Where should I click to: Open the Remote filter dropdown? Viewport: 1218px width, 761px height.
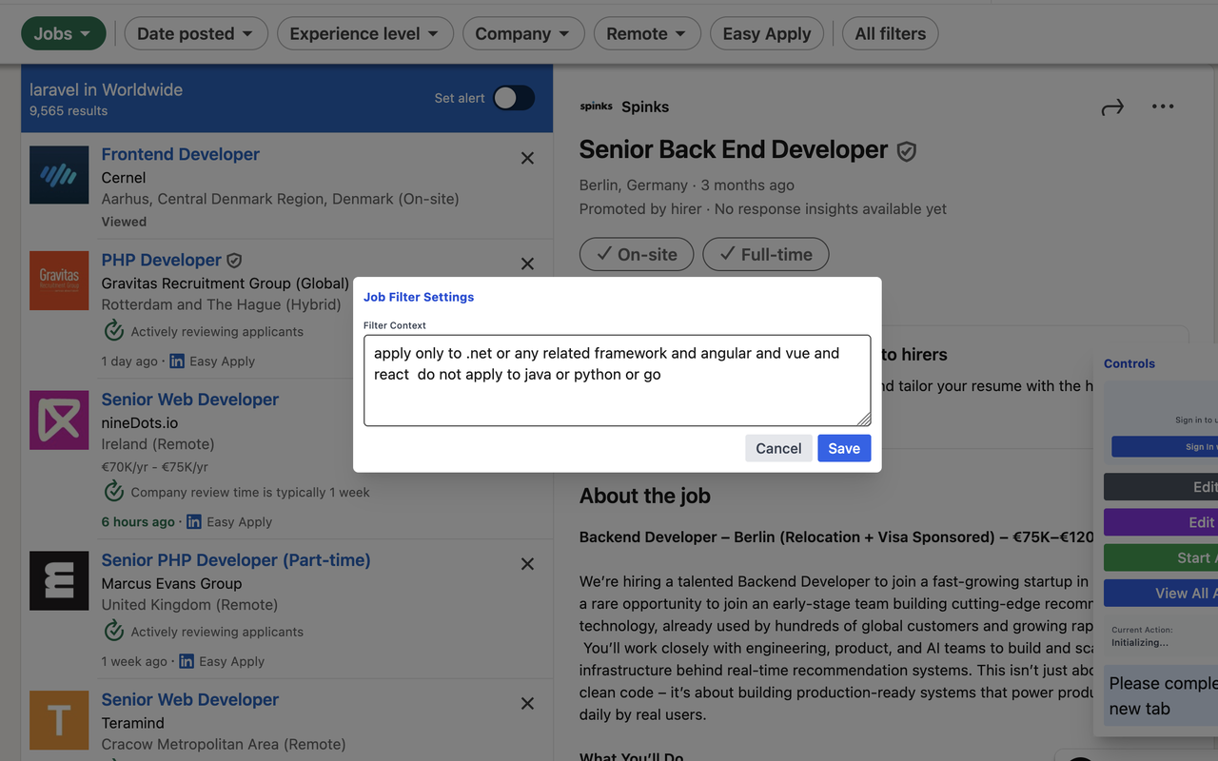point(647,33)
